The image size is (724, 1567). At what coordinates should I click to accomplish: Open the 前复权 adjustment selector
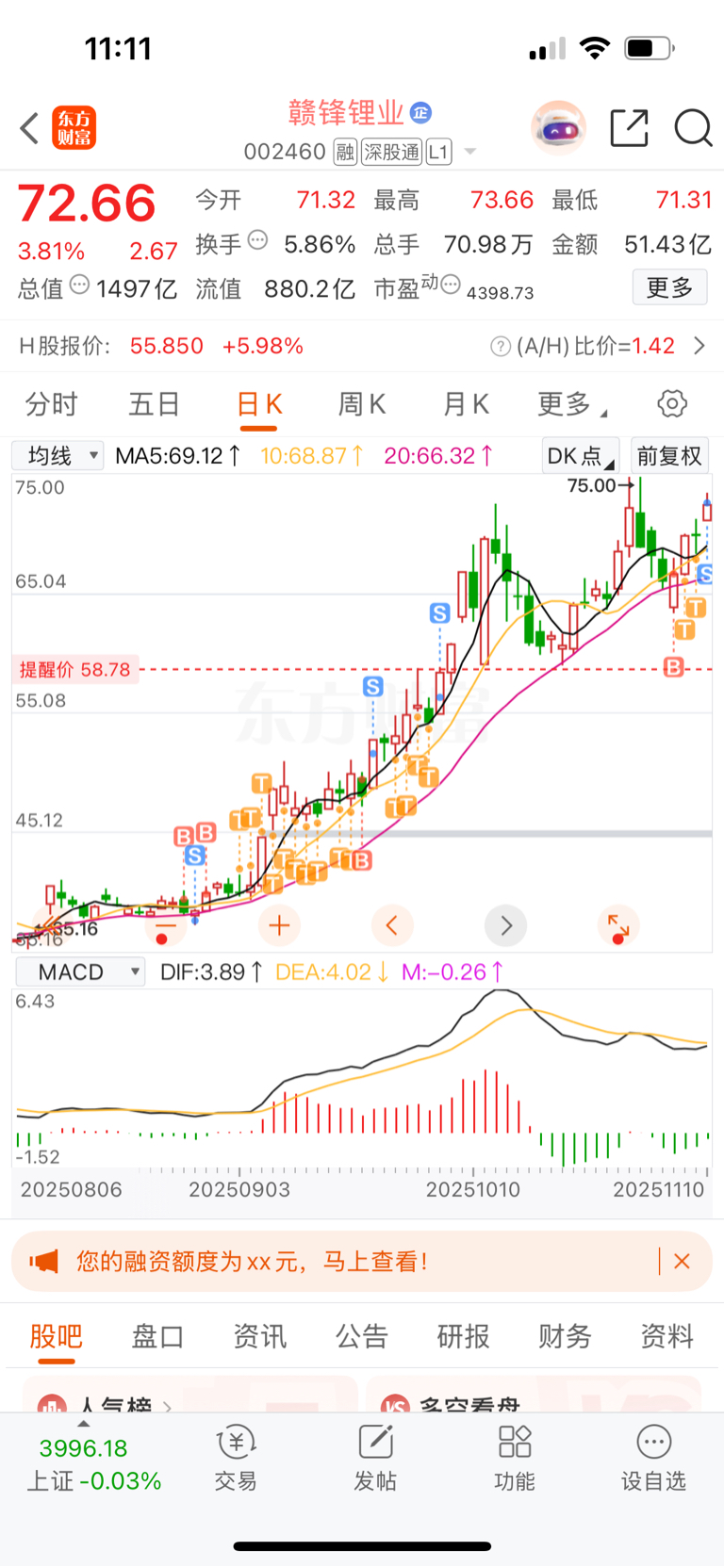click(x=669, y=456)
